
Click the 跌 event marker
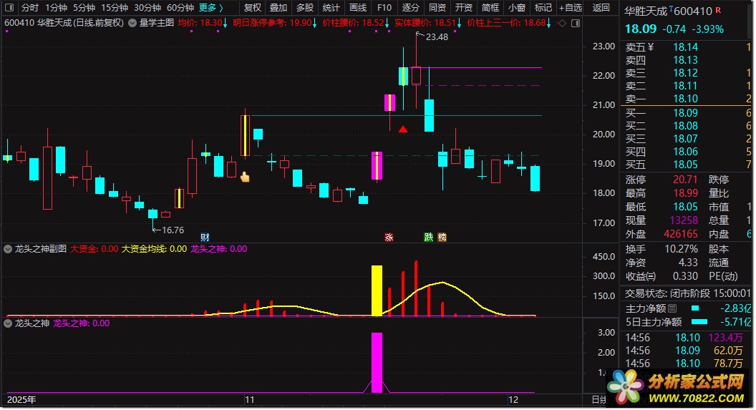click(x=429, y=237)
